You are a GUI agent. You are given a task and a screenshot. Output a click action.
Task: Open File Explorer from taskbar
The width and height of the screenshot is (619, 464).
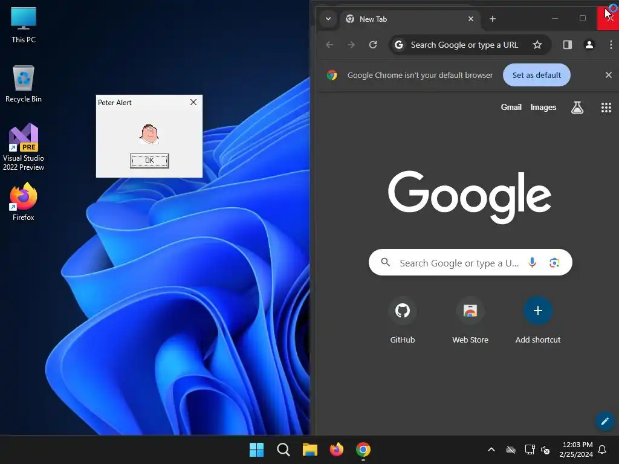(310, 449)
